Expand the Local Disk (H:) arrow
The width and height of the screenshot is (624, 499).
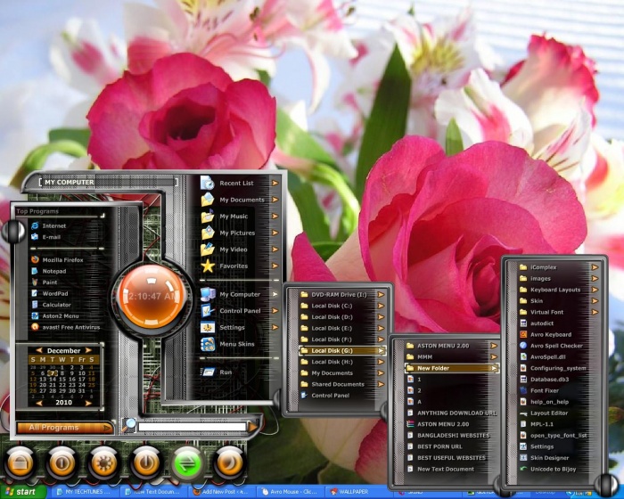381,362
